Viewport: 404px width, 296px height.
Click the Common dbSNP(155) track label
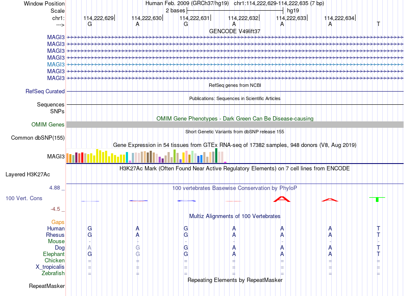[38, 138]
